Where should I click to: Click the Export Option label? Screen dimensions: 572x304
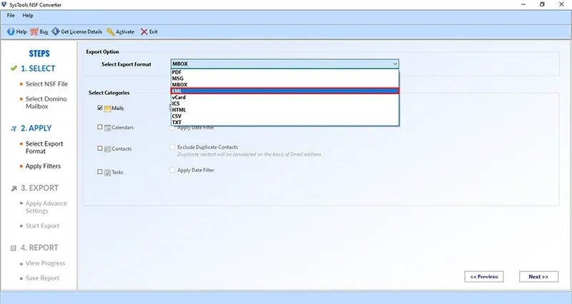coord(102,51)
